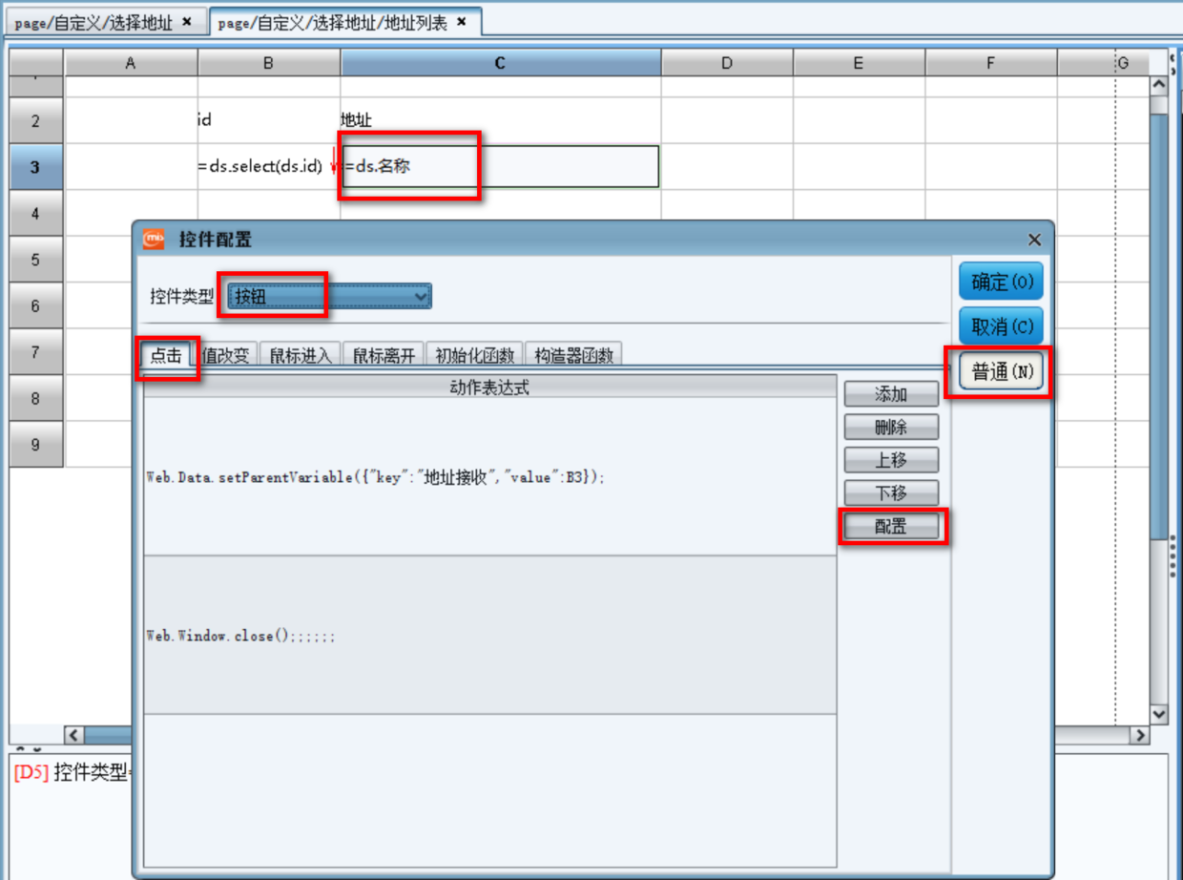Select the 点击 event tab
The height and width of the screenshot is (880, 1183).
click(x=166, y=355)
